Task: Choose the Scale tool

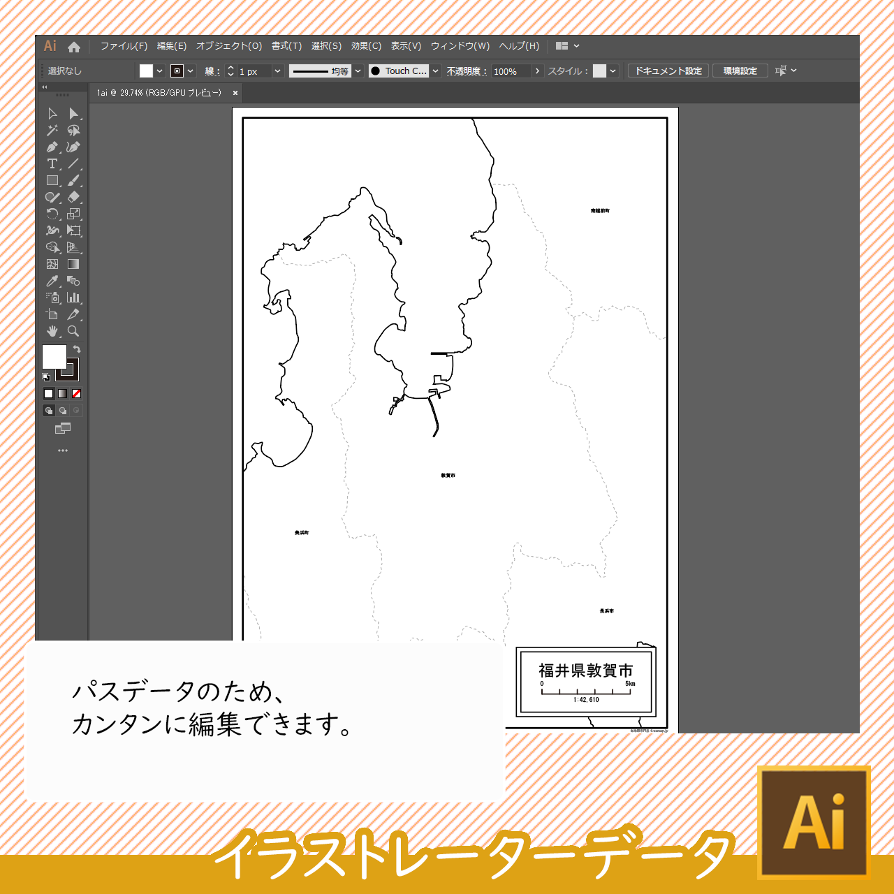Action: point(73,214)
